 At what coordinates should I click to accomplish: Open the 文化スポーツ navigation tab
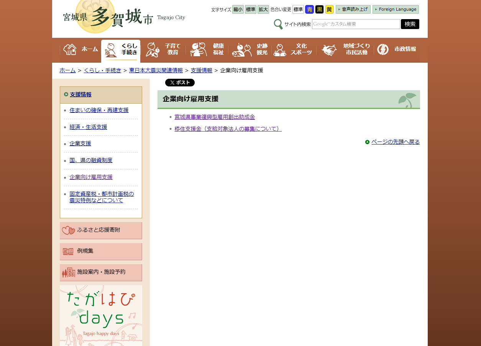(293, 50)
